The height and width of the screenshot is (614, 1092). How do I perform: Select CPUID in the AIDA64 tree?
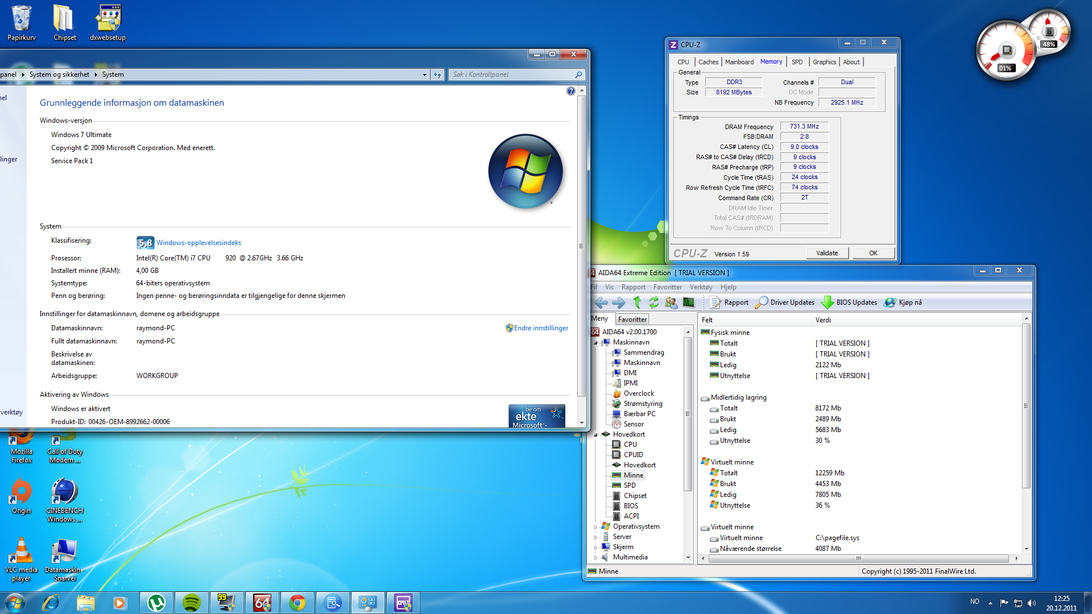click(633, 455)
